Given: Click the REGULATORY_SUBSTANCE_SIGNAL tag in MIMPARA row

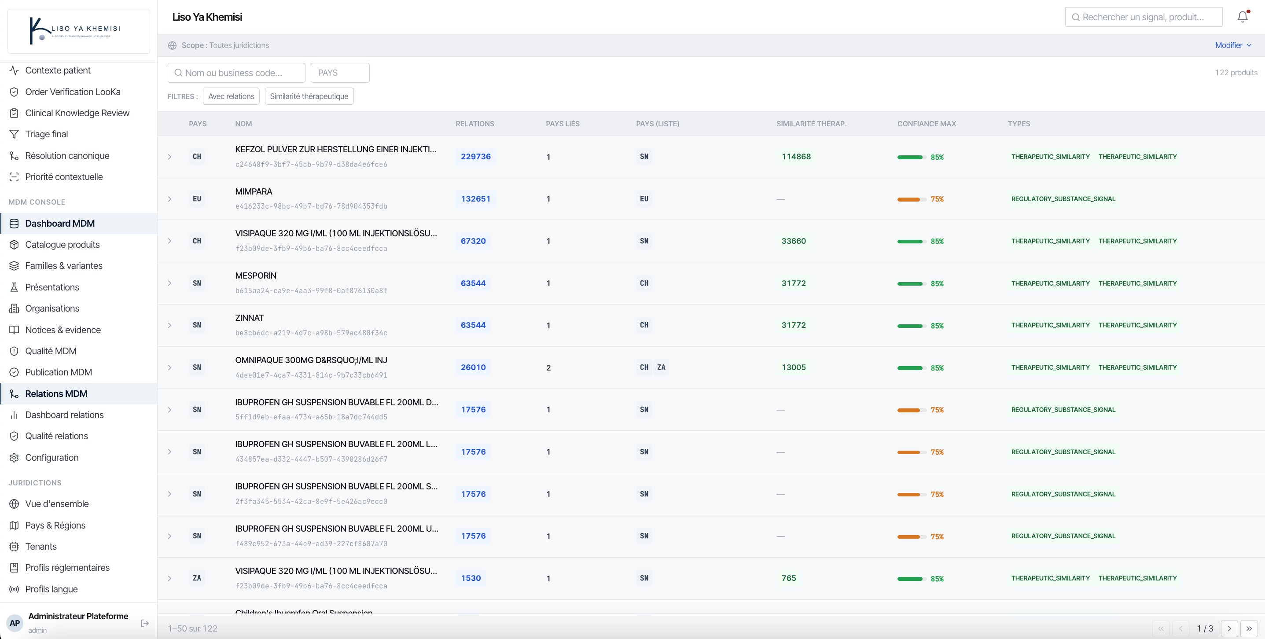Looking at the screenshot, I should tap(1063, 199).
